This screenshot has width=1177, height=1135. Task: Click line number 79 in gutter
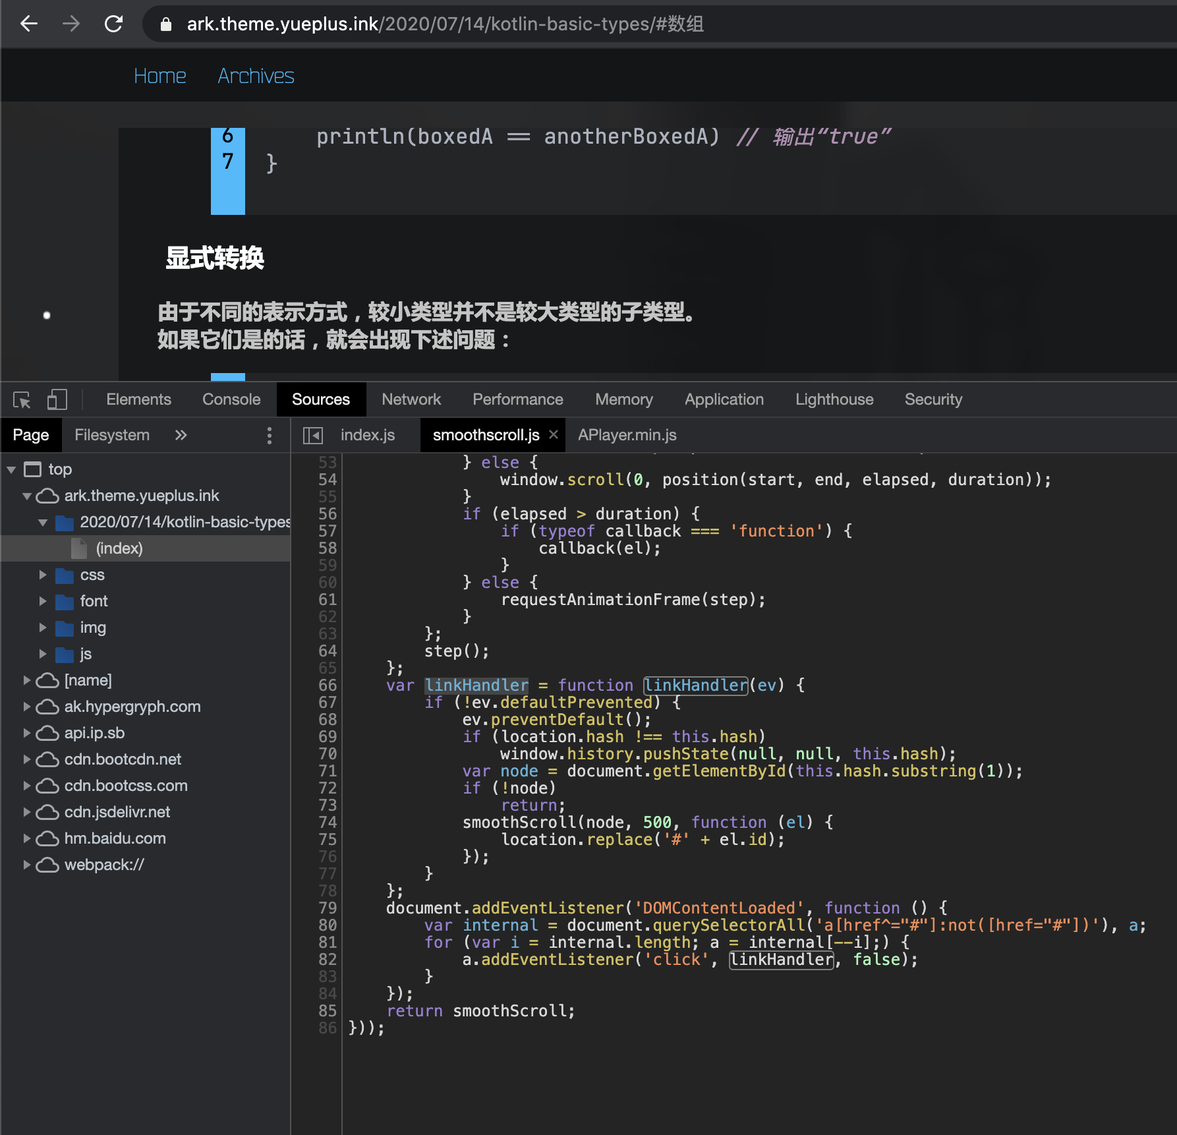[x=328, y=908]
